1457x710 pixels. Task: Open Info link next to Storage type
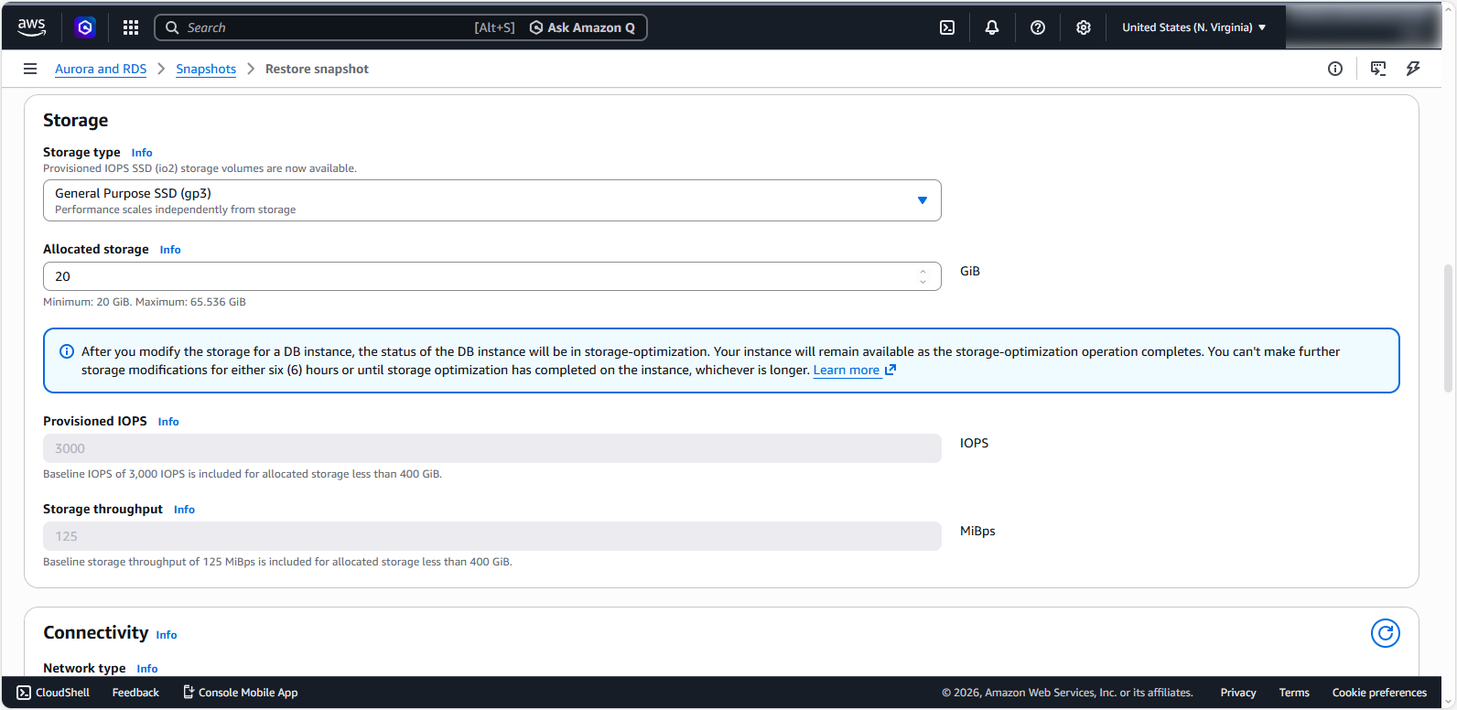(x=142, y=153)
